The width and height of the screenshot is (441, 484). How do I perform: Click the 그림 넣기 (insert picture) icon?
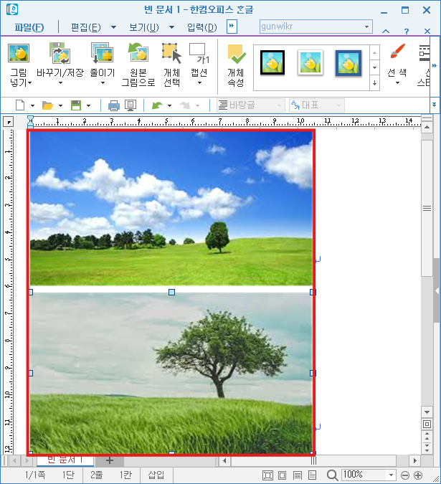(x=18, y=53)
